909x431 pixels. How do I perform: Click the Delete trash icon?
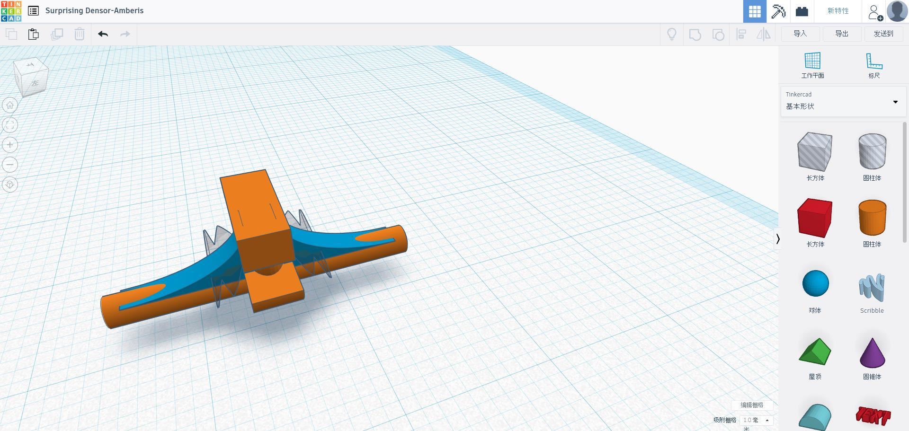pyautogui.click(x=80, y=34)
